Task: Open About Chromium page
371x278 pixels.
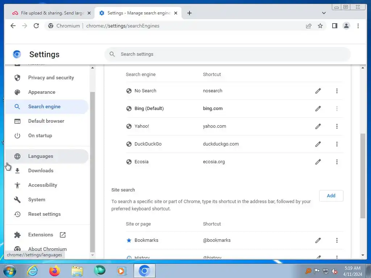Action: [x=47, y=249]
